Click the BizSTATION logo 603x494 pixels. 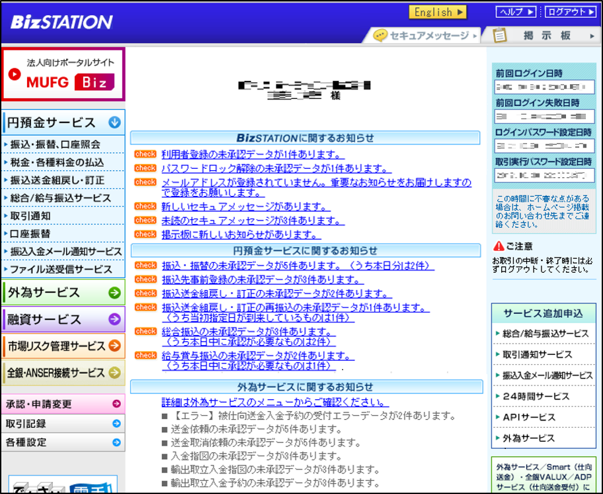(61, 22)
